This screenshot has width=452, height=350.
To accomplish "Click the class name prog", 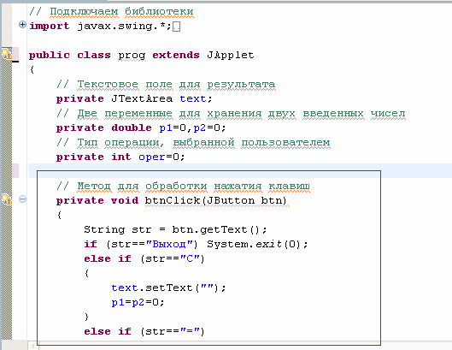I will [132, 56].
